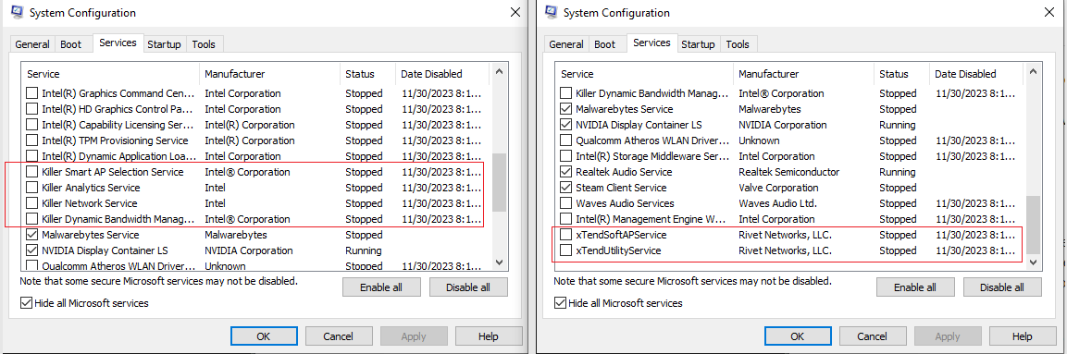
Task: Click OK button in right window
Action: (798, 336)
